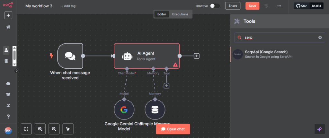Click the Chat Model connector diamond
This screenshot has width=329, height=138.
click(x=127, y=68)
